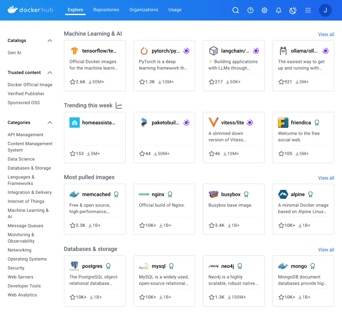Image resolution: width=342 pixels, height=315 pixels.
Task: Open the user profile avatar
Action: tap(325, 10)
